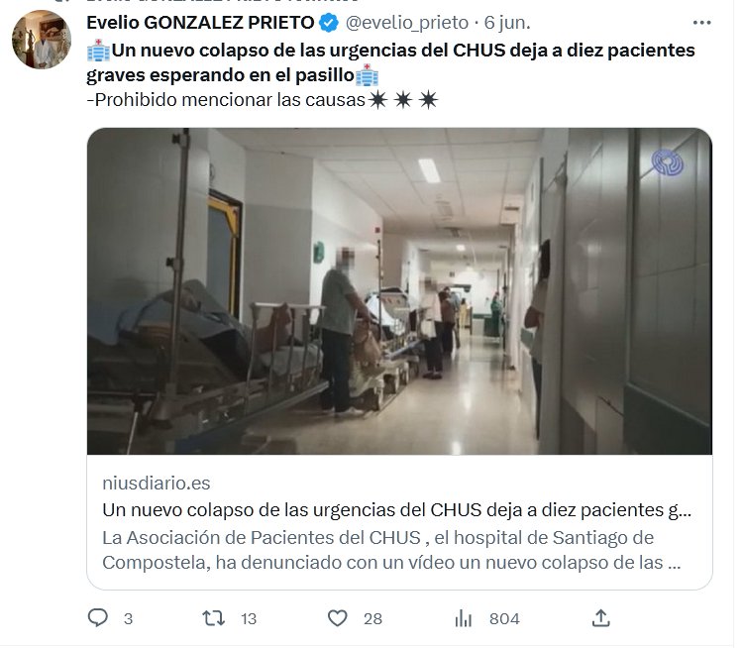Open the 6 jun. tweet timestamp
This screenshot has width=743, height=648.
[x=507, y=23]
